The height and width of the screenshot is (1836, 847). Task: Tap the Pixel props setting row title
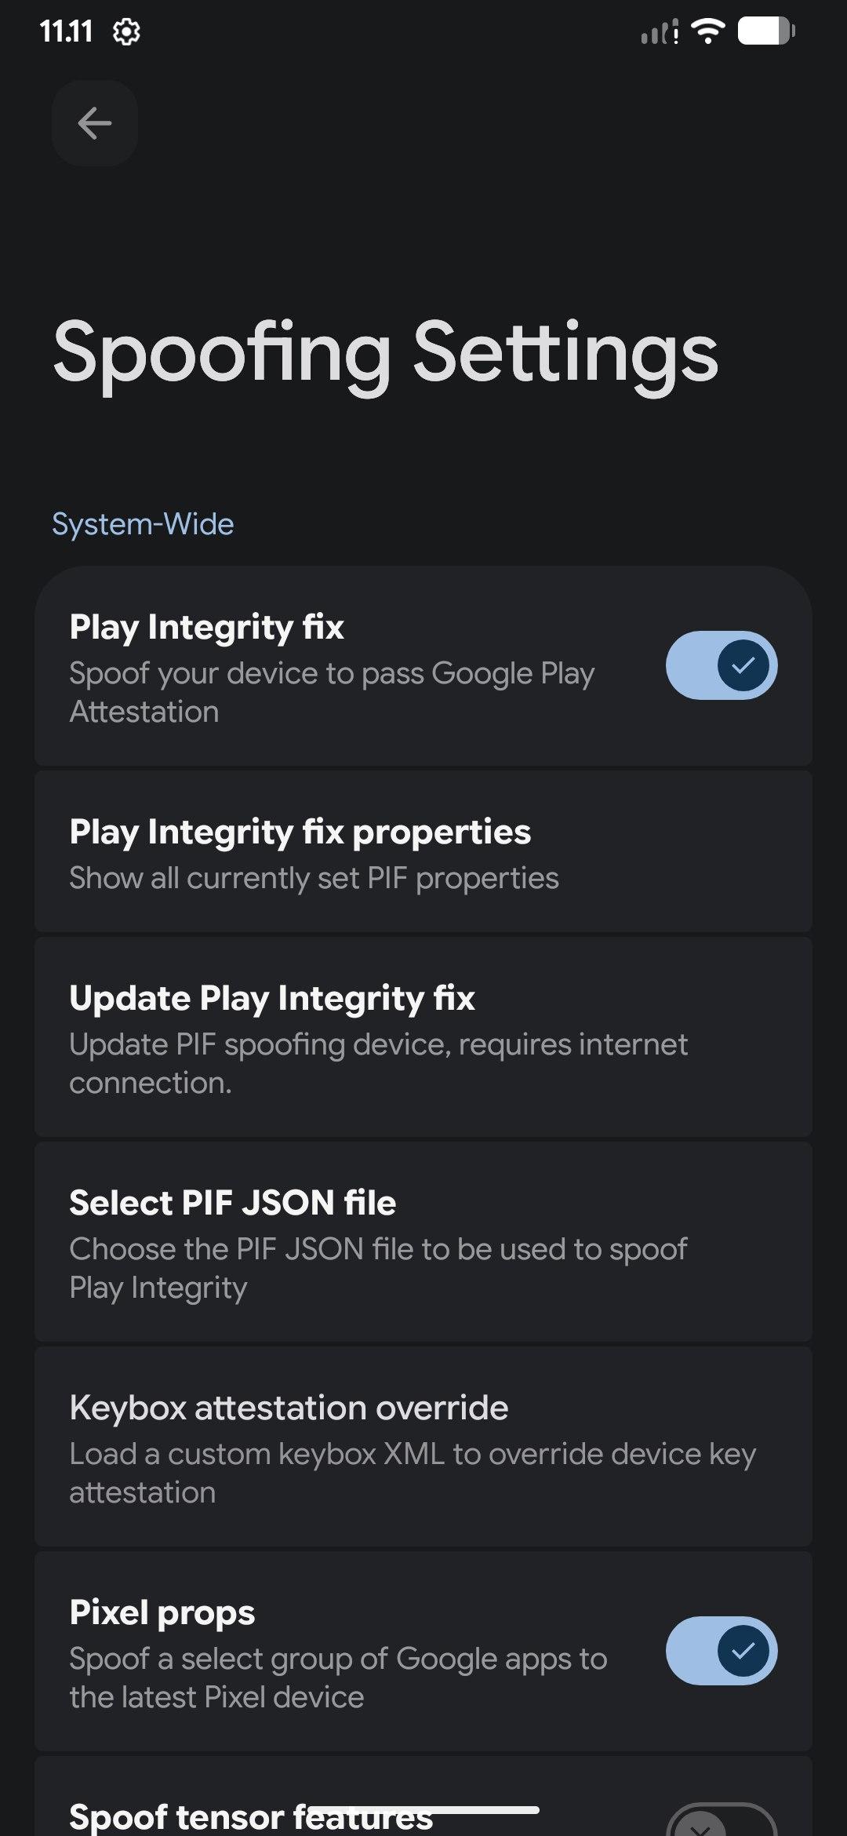coord(162,1613)
